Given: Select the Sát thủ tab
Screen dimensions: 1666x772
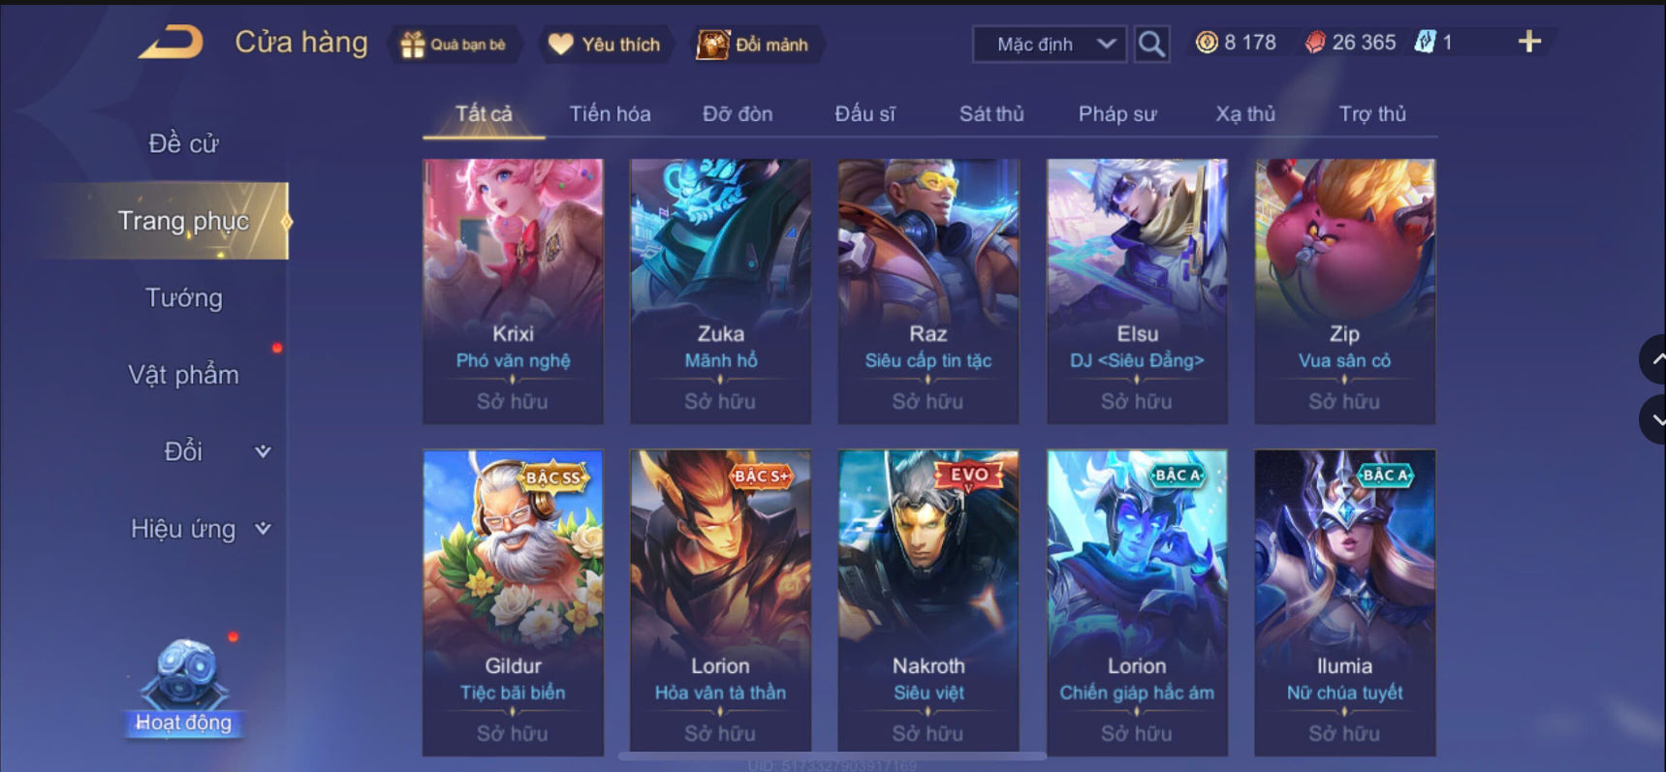Looking at the screenshot, I should (x=991, y=113).
